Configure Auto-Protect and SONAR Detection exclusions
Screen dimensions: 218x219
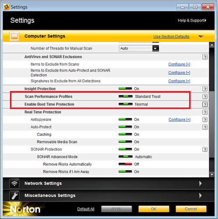179,73
